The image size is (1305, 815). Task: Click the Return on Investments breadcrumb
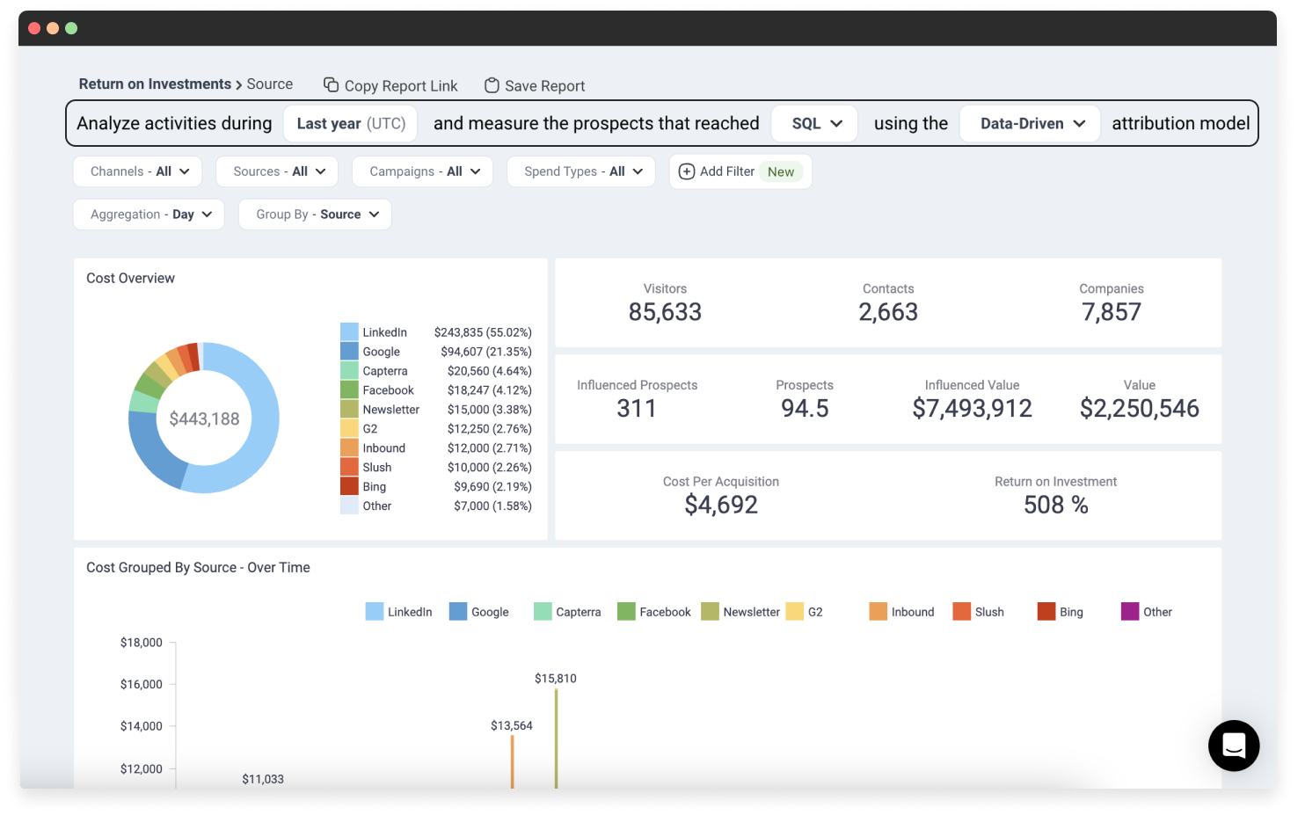(155, 84)
